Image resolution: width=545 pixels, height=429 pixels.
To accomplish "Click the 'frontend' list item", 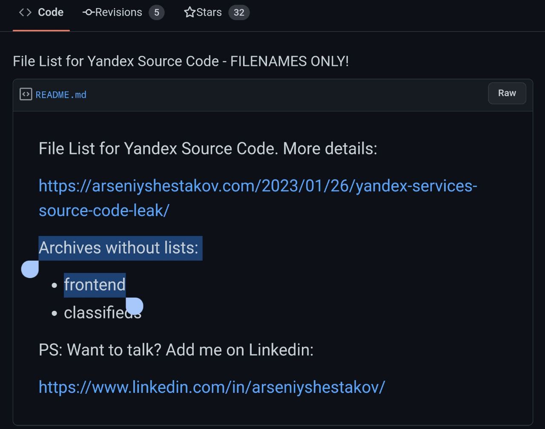I will point(95,285).
